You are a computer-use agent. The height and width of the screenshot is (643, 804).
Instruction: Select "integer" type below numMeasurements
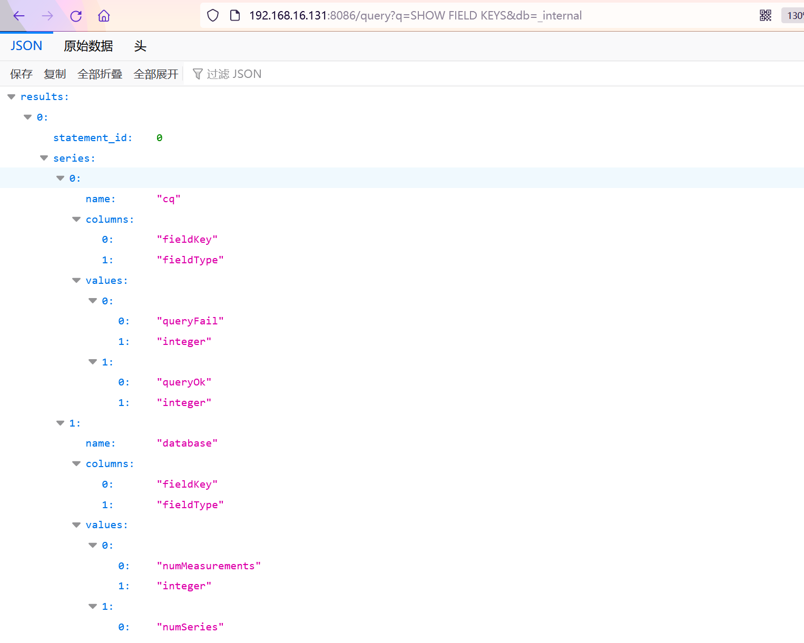pyautogui.click(x=184, y=586)
